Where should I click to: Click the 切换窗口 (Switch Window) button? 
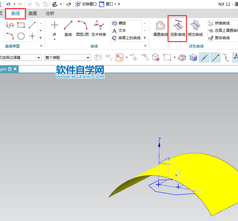(x=86, y=4)
